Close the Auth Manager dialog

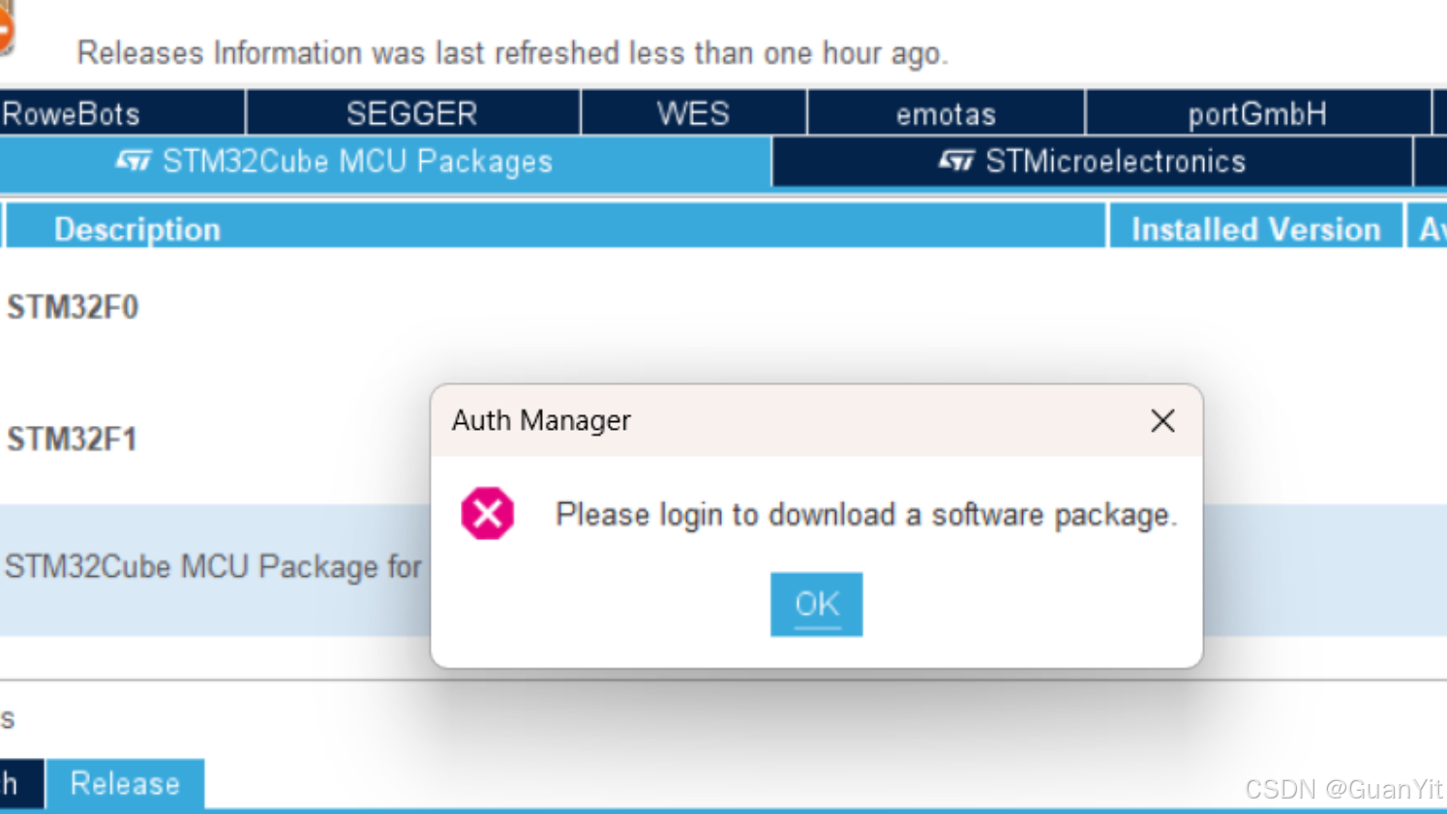click(1162, 420)
